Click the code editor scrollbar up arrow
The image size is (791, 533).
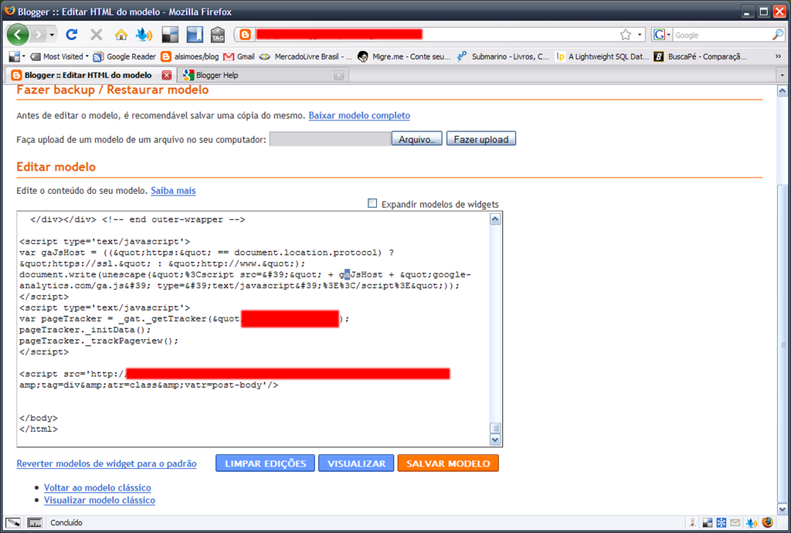point(495,219)
